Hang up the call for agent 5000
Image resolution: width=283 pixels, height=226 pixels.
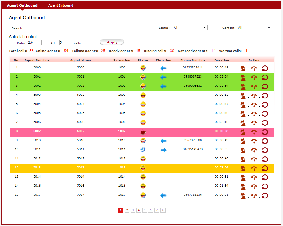[x=254, y=68]
